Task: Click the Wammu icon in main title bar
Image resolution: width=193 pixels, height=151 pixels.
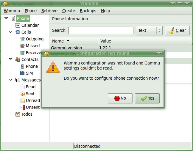Action: point(5,4)
